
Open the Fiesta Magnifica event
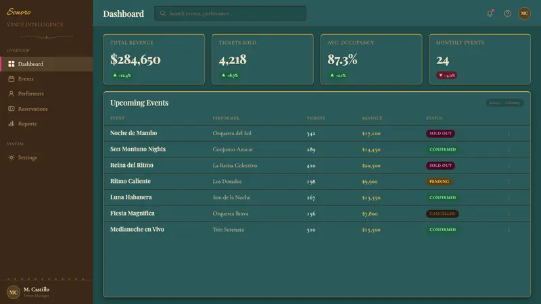[x=133, y=213]
